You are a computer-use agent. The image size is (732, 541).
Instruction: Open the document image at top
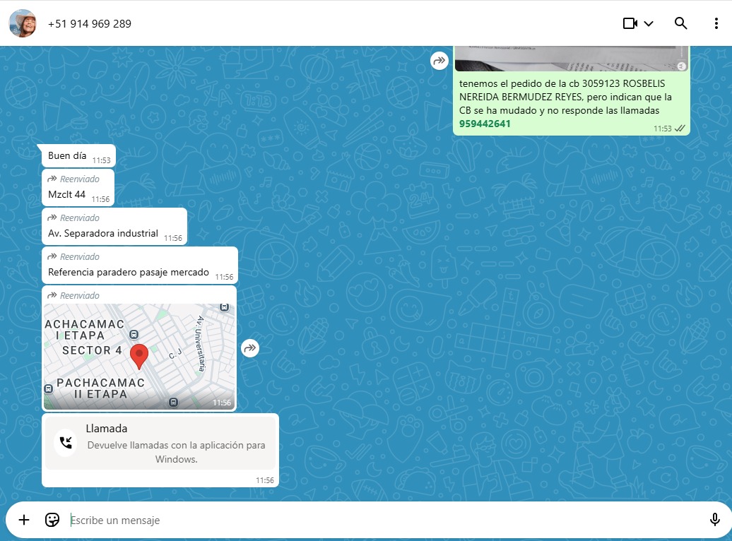[x=571, y=58]
